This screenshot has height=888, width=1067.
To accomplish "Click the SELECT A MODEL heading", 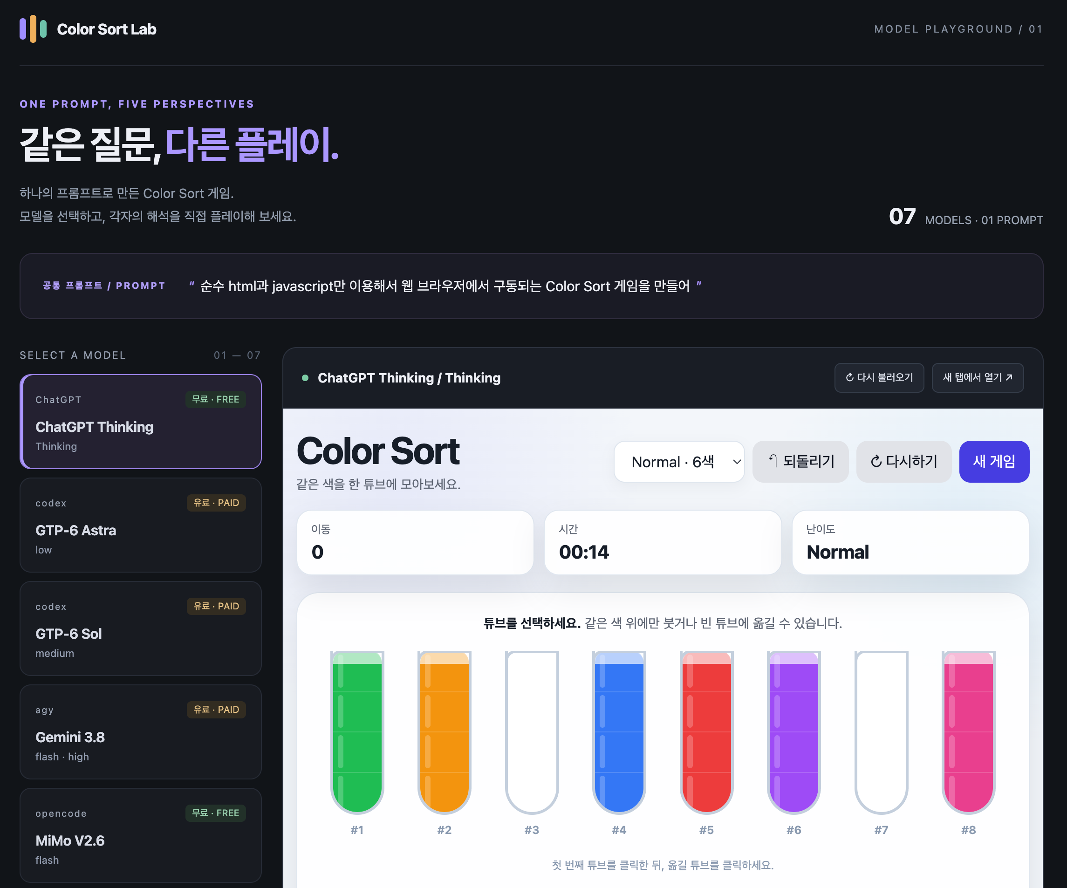I will click(73, 355).
